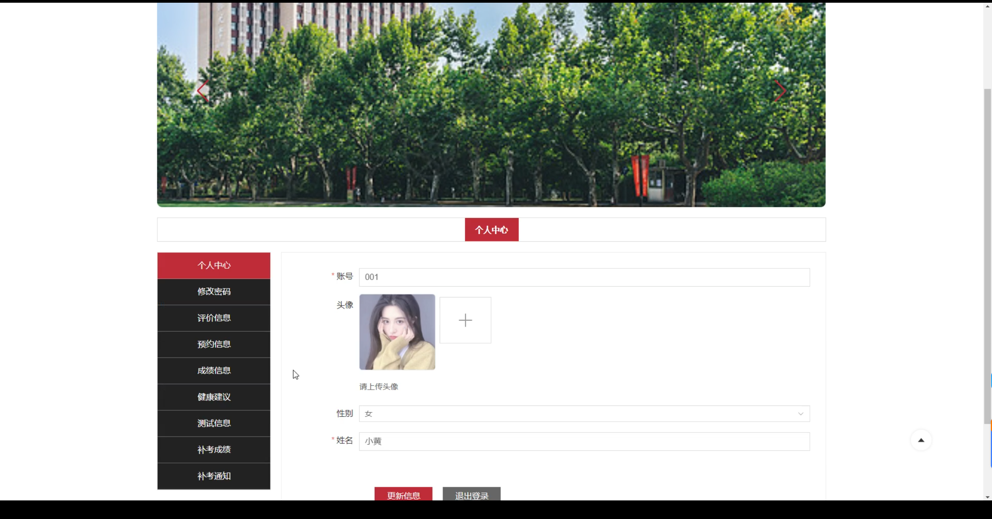Click the carousel next arrow

(780, 91)
